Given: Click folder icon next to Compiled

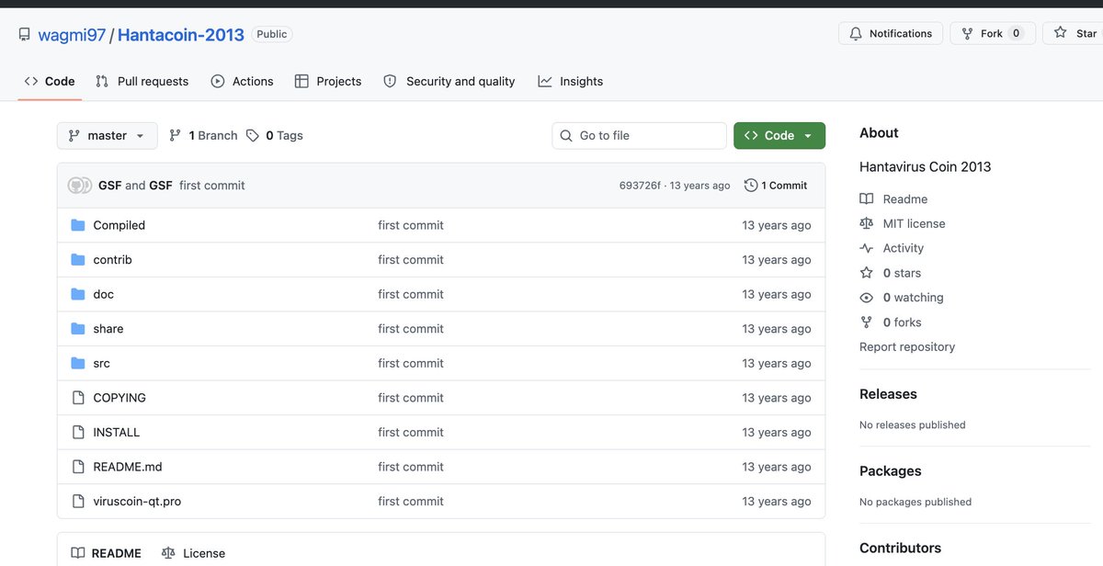Looking at the screenshot, I should pos(78,225).
